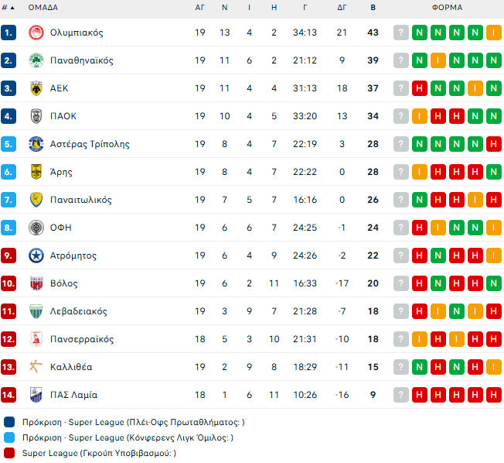Click Olympiacos's upcoming match '?' form box
The height and width of the screenshot is (463, 504).
pyautogui.click(x=401, y=33)
